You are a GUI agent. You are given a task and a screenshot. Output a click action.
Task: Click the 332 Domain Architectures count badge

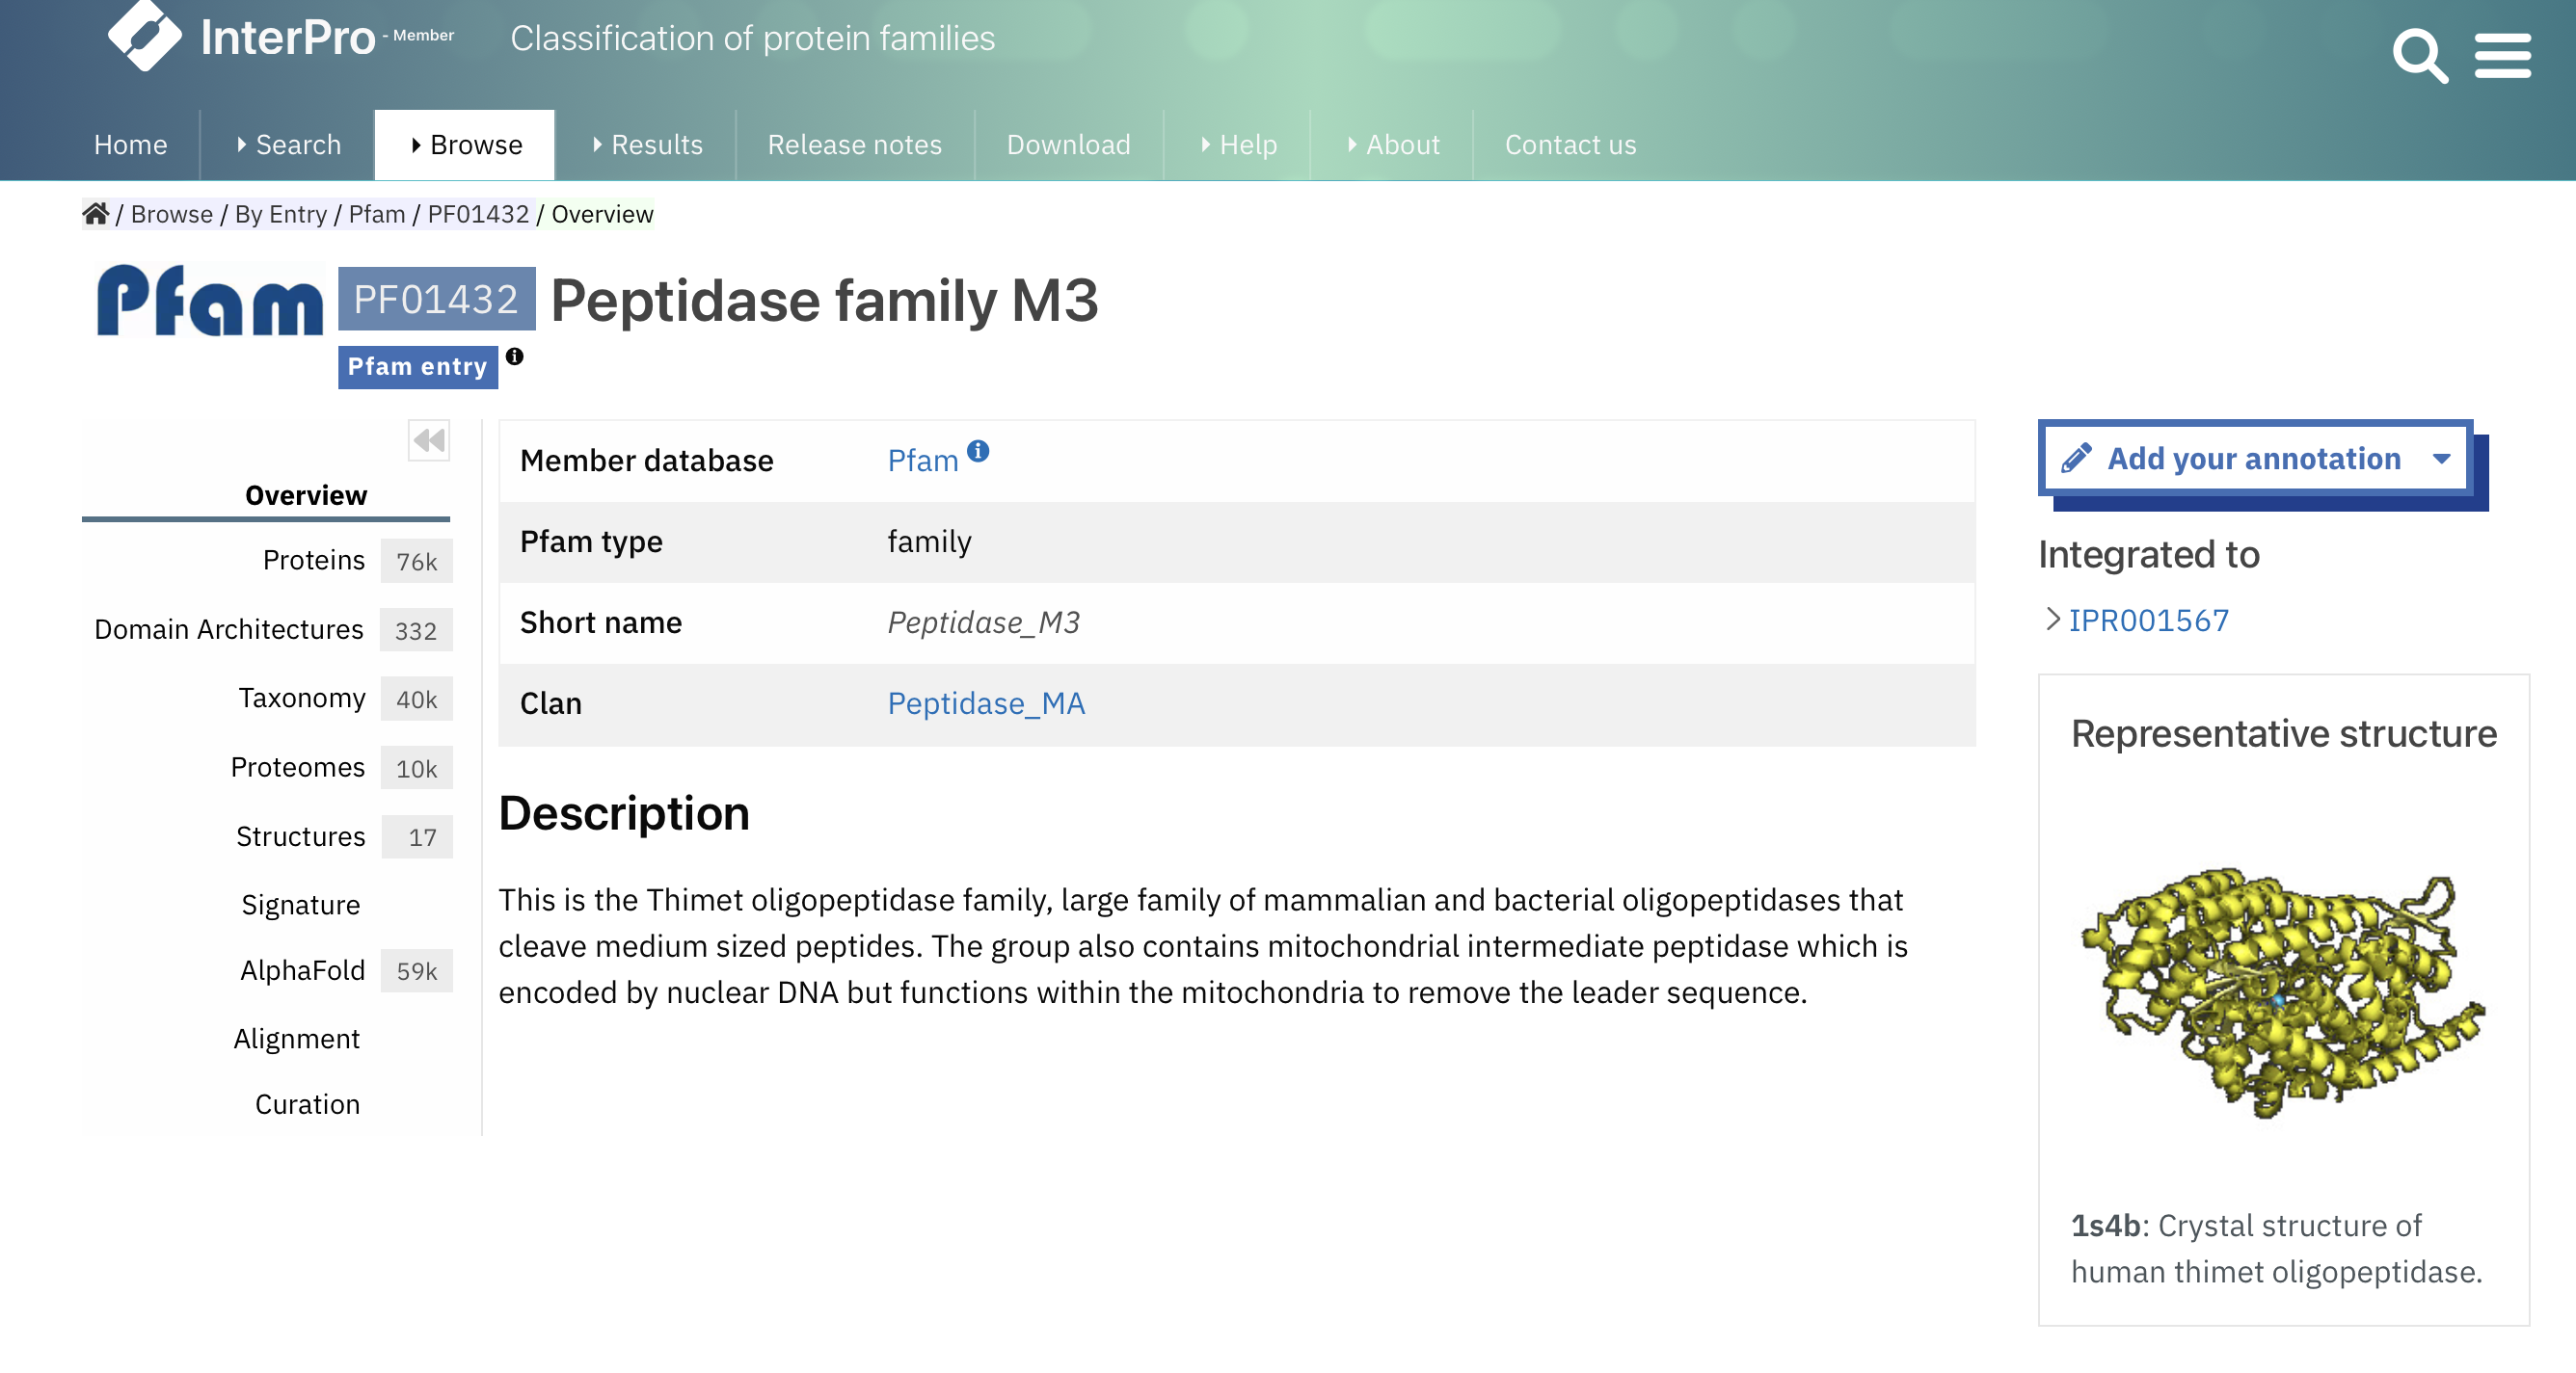(x=416, y=630)
